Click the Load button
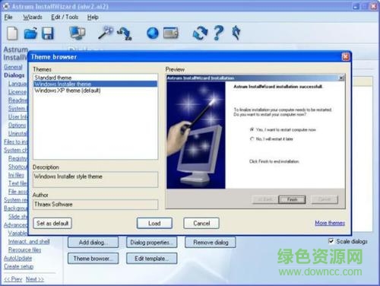Viewport: 380px width, 286px height. click(154, 224)
